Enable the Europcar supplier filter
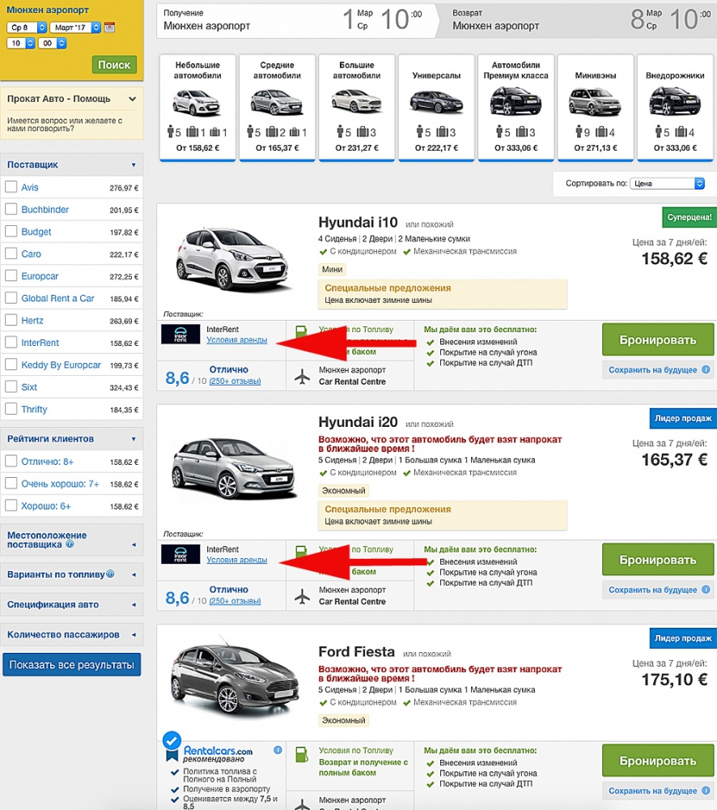Screen dimensions: 717x810 11,276
